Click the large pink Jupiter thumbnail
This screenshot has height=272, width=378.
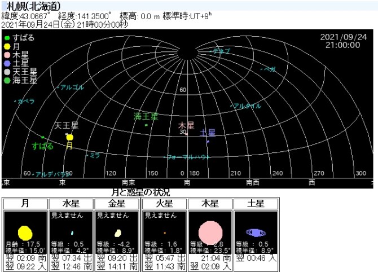[x=210, y=233]
